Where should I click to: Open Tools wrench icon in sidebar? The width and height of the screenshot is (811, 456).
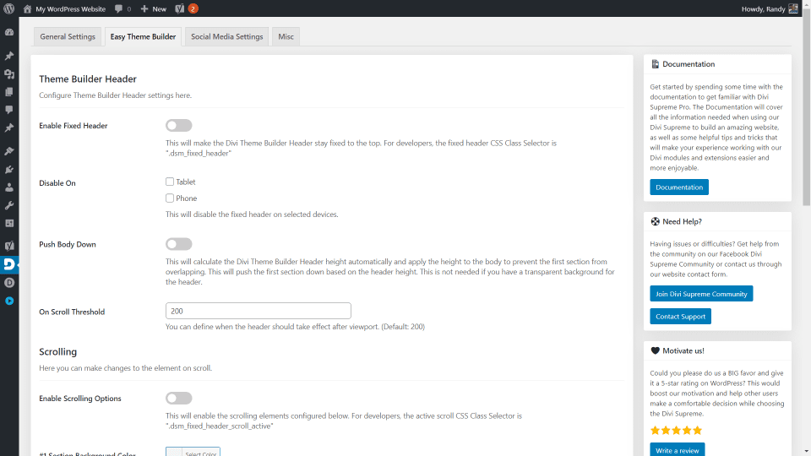tap(9, 205)
